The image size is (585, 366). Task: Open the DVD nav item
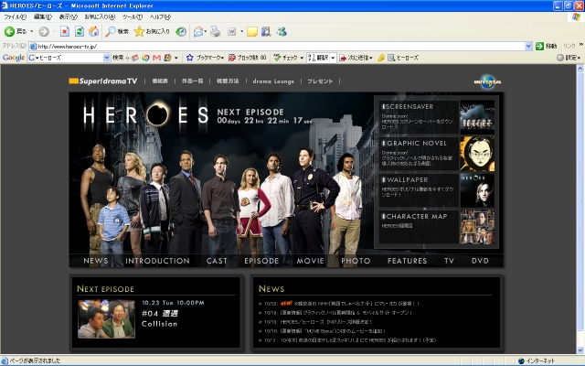[480, 261]
